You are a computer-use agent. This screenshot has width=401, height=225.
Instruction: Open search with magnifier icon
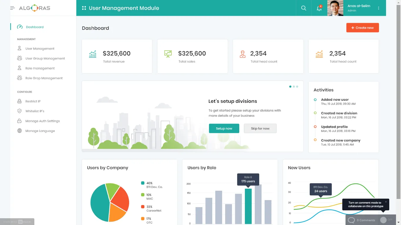click(x=304, y=8)
